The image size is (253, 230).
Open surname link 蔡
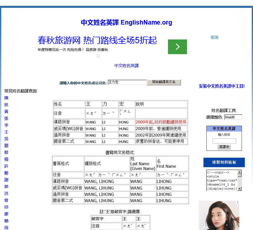(6, 152)
